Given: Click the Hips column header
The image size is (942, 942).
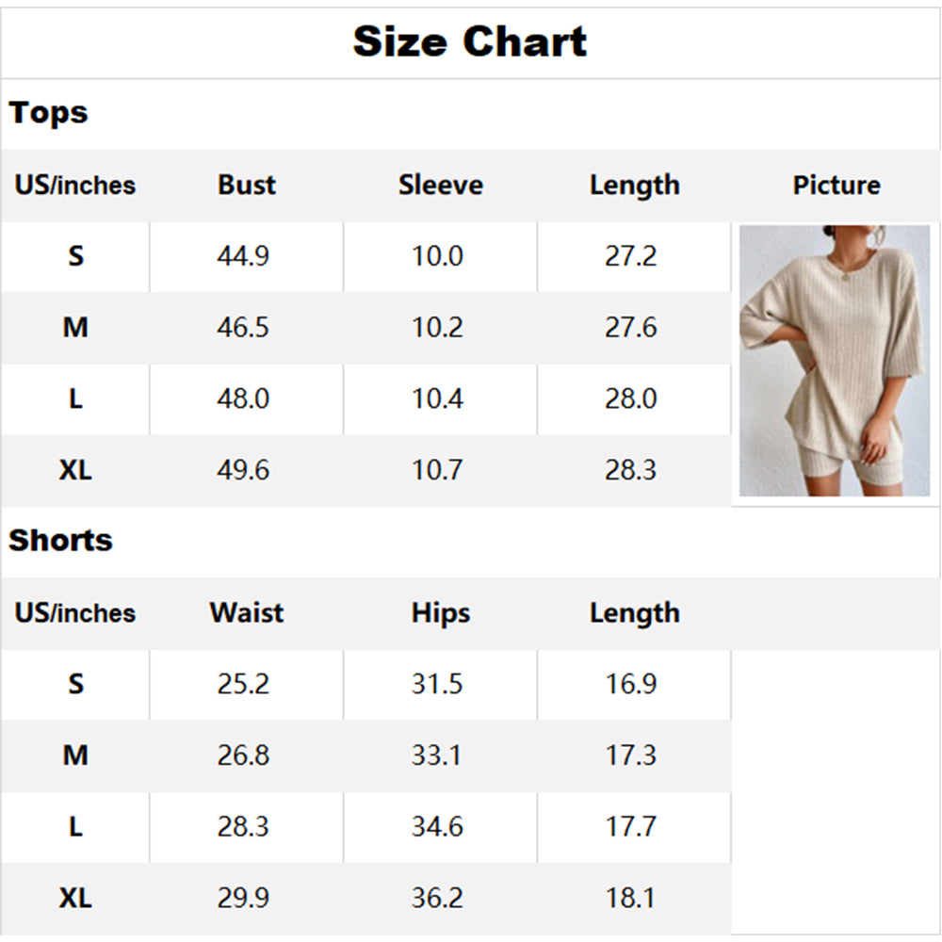Looking at the screenshot, I should pyautogui.click(x=440, y=612).
